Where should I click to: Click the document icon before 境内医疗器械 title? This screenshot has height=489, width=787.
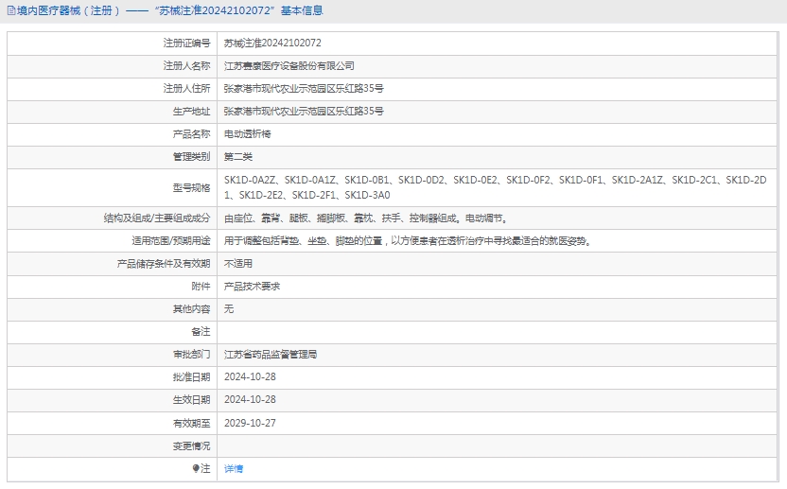tap(9, 11)
